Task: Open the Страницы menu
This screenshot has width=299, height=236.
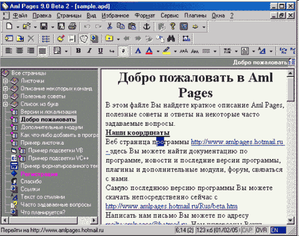Action: click(x=69, y=16)
